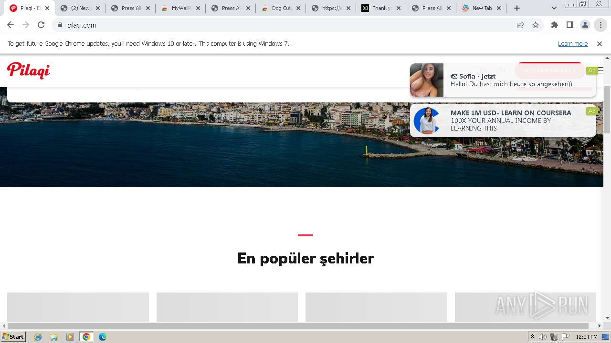Viewport: 611px width, 343px height.
Task: Open the Chrome profile avatar
Action: tap(585, 25)
